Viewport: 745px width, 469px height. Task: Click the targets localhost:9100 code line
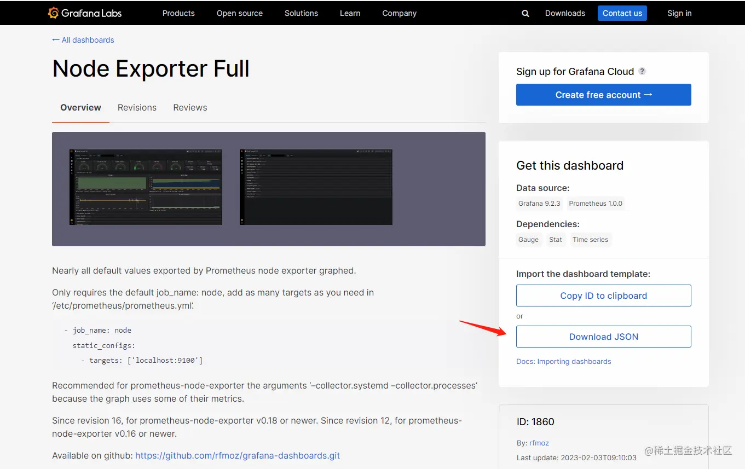tap(142, 361)
